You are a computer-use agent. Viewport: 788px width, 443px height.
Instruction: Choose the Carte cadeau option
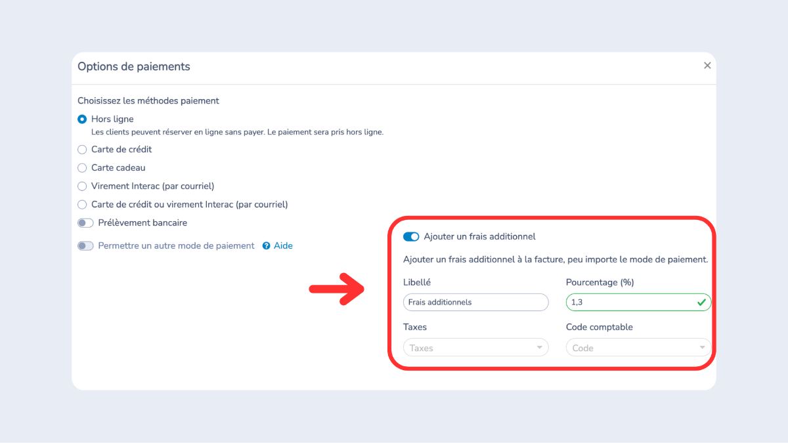pos(82,168)
